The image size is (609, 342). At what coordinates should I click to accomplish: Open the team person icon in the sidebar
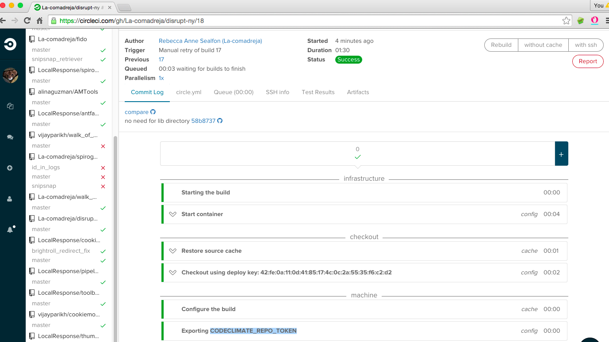click(x=10, y=199)
